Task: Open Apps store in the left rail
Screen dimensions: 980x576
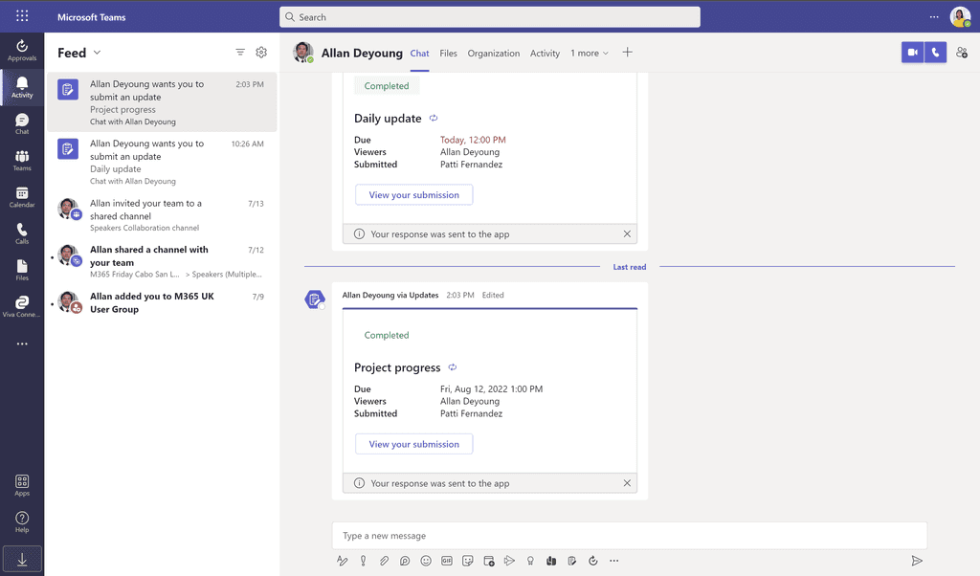Action: pos(22,485)
